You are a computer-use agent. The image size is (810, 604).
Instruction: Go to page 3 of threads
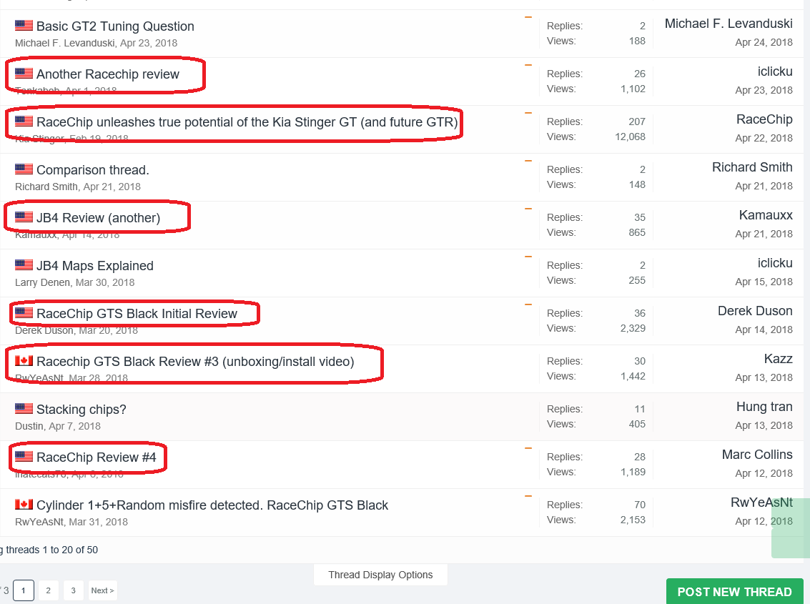pyautogui.click(x=73, y=590)
